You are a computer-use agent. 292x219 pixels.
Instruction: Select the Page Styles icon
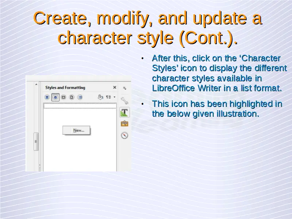(x=72, y=97)
